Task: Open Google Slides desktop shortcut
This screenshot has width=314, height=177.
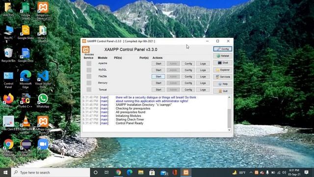Action: [26, 32]
